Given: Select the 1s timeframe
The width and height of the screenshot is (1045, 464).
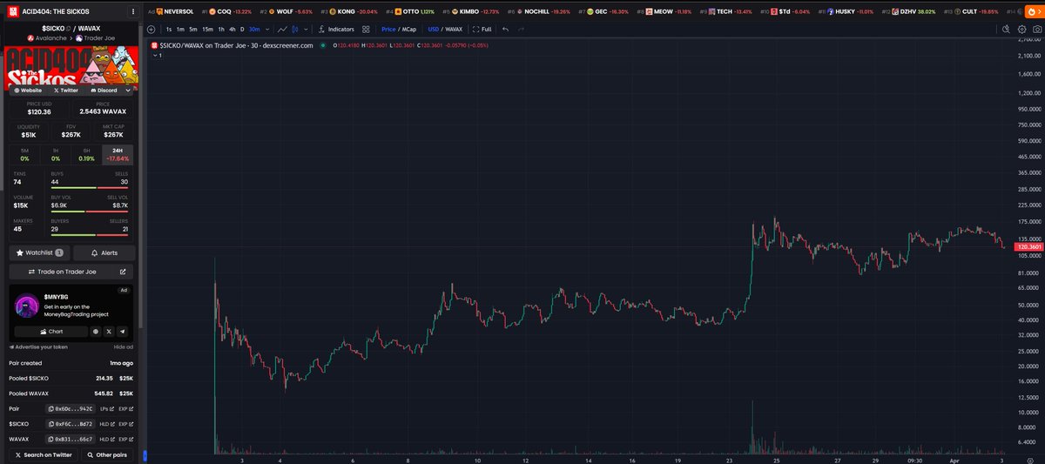Looking at the screenshot, I should (169, 29).
